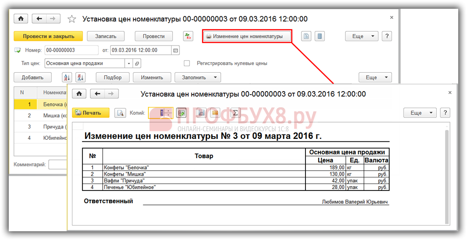Viewport: 467px width, 240px height.
Task: Click the sum (Σ) icon
Action: pos(235,113)
